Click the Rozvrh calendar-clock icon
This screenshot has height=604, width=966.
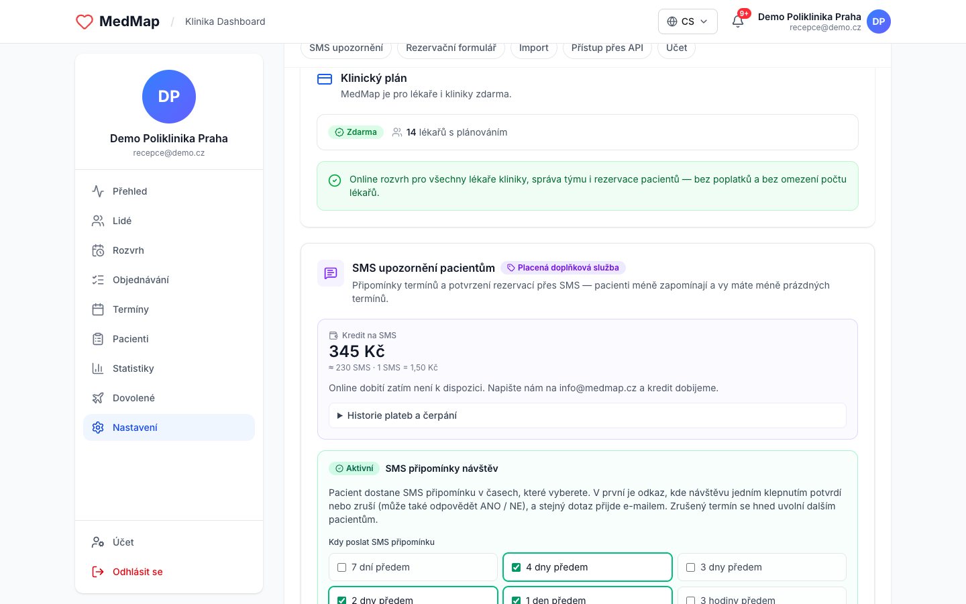tap(98, 250)
